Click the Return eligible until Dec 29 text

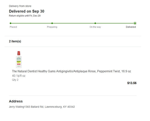tap(25, 16)
